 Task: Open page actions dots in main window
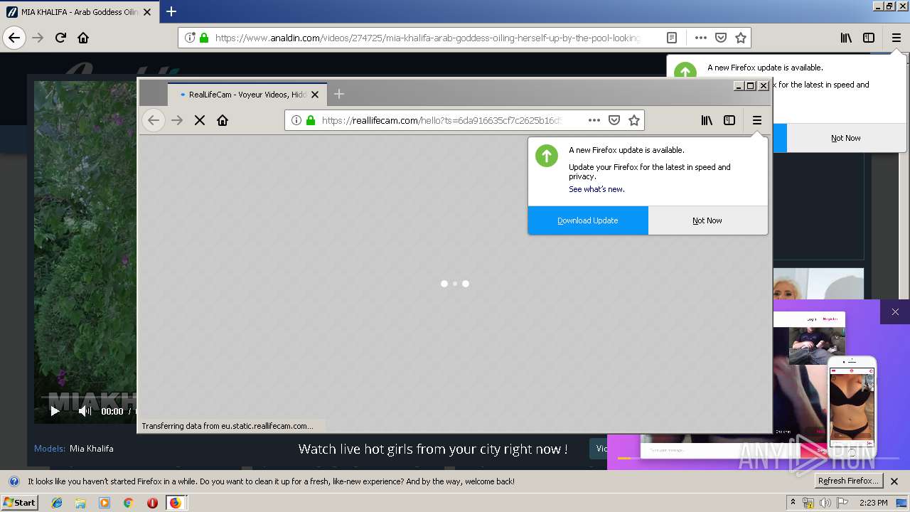[x=701, y=38]
